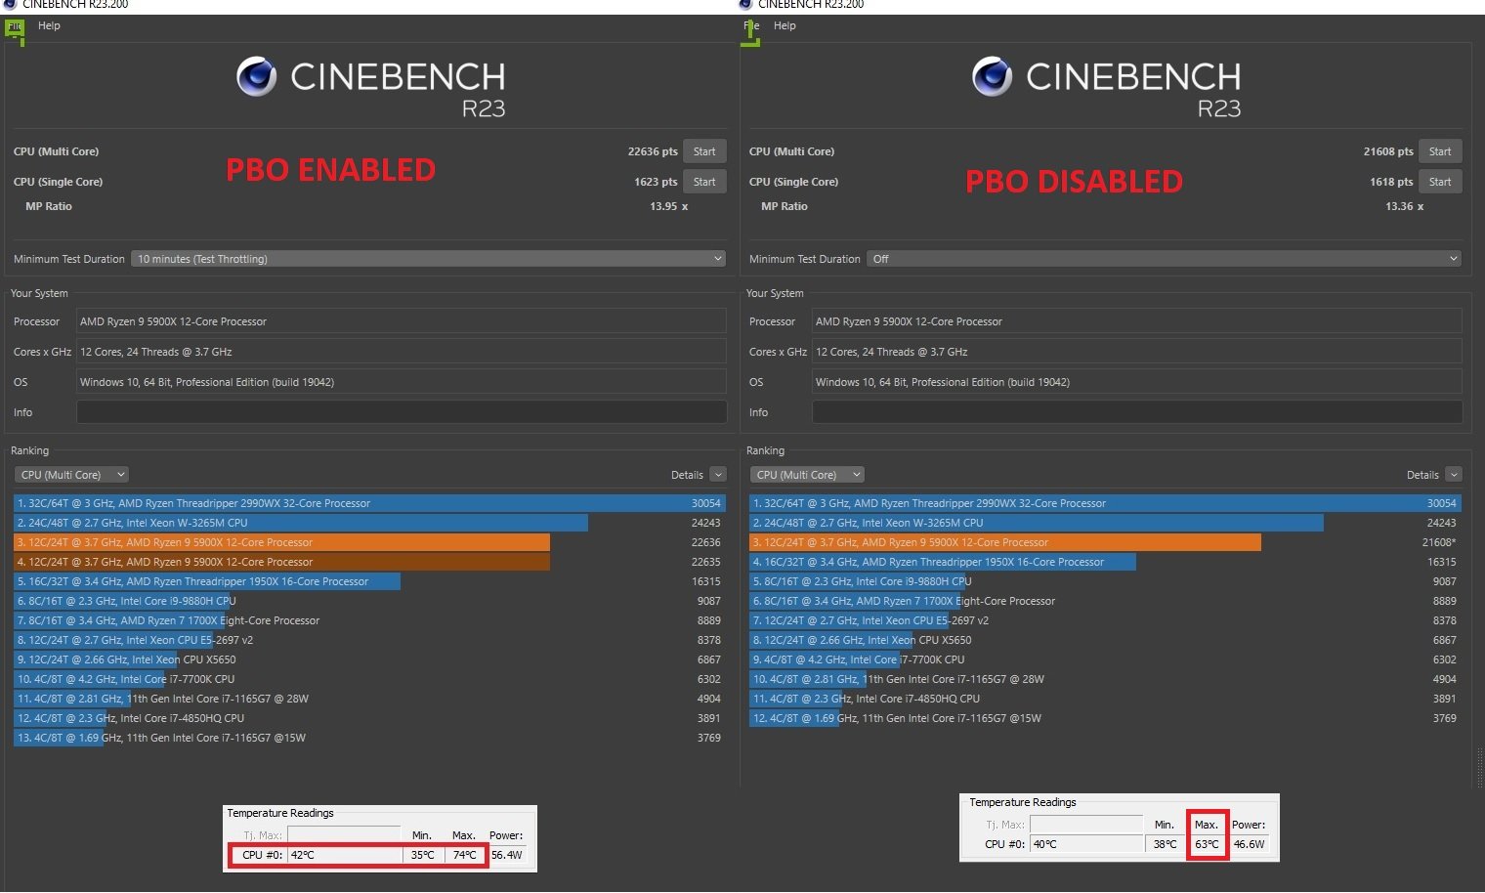1485x893 pixels.
Task: Select 5900X row scoring 22635 in left ranking
Action: (x=369, y=562)
